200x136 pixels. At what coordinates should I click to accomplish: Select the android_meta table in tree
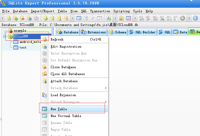(30, 42)
